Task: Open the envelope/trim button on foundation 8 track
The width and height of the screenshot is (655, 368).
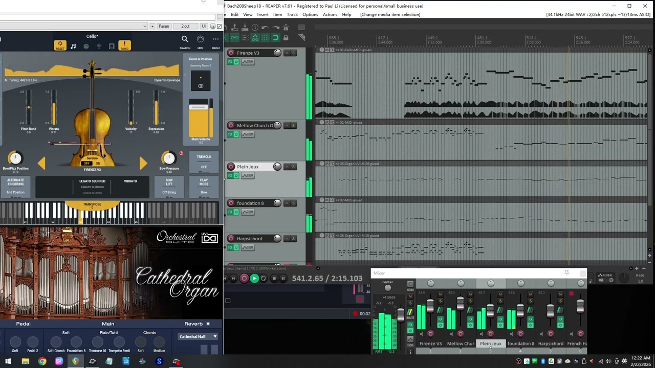Action: (x=248, y=212)
